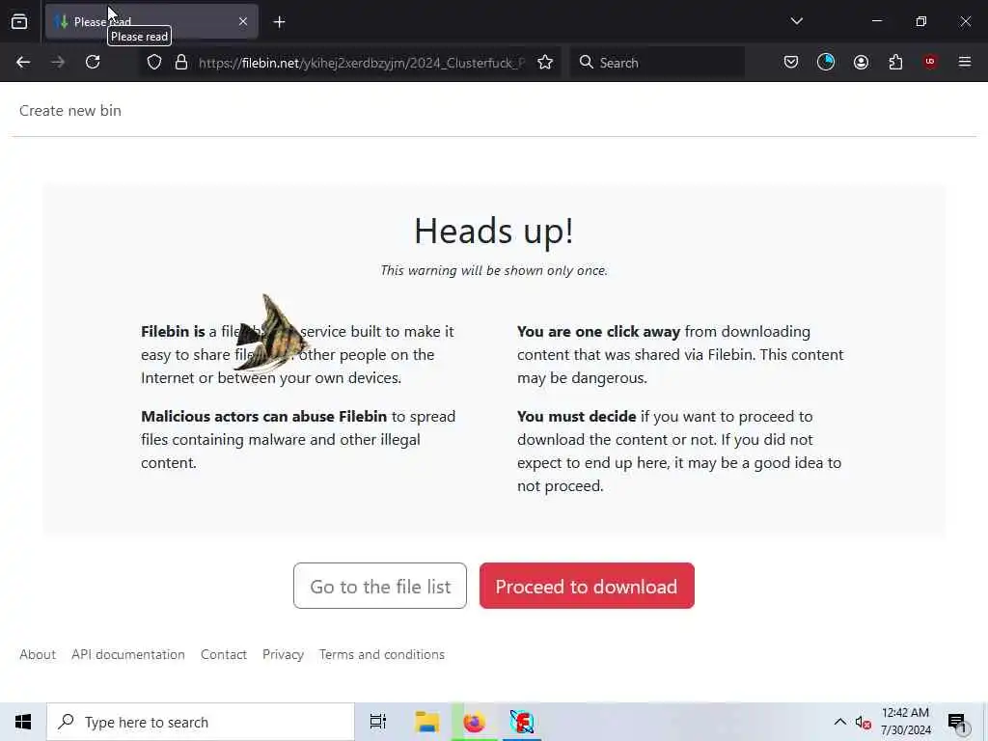This screenshot has height=741, width=988.
Task: Open Firefox account profile icon
Action: coord(861,63)
